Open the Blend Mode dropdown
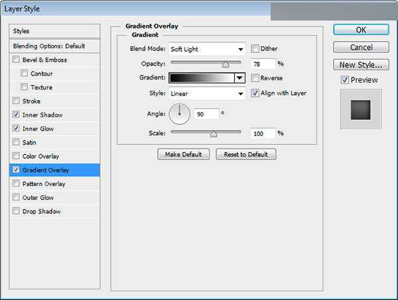 207,49
